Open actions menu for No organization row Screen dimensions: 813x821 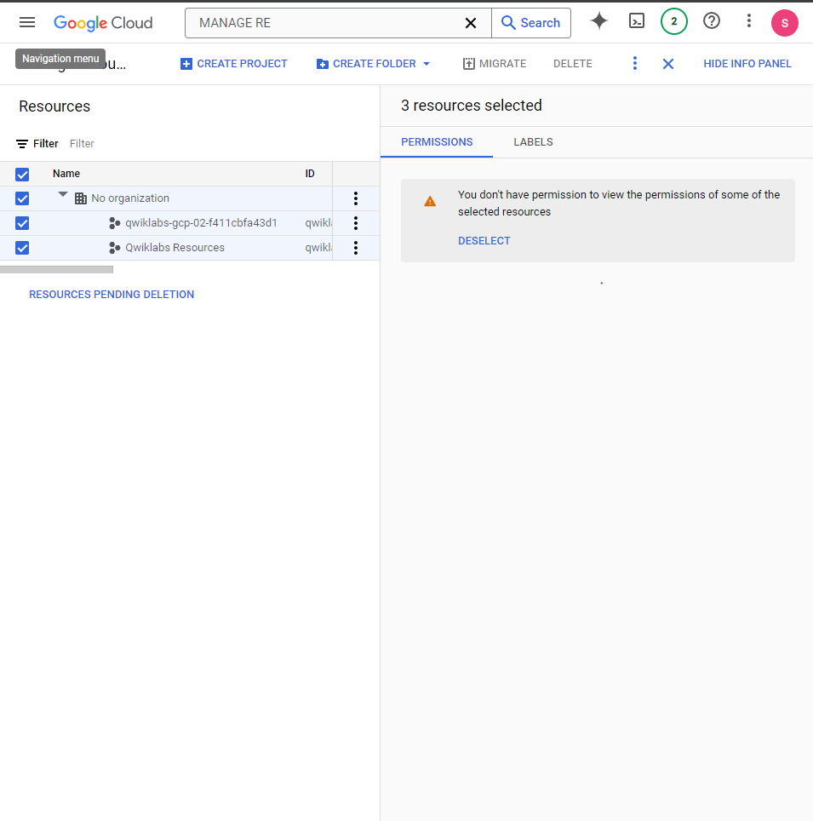click(x=356, y=198)
